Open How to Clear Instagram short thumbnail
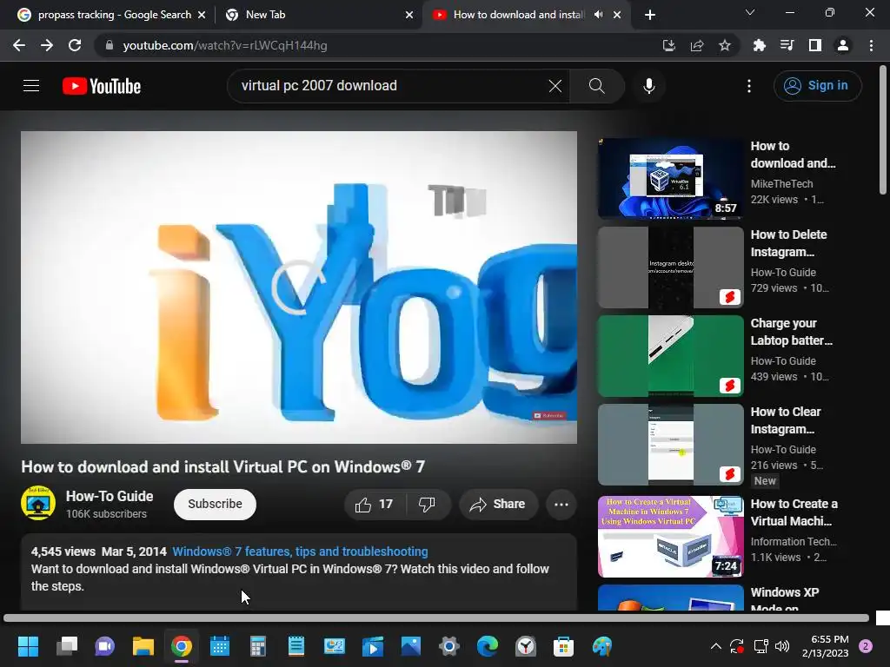The image size is (890, 667). [x=670, y=445]
